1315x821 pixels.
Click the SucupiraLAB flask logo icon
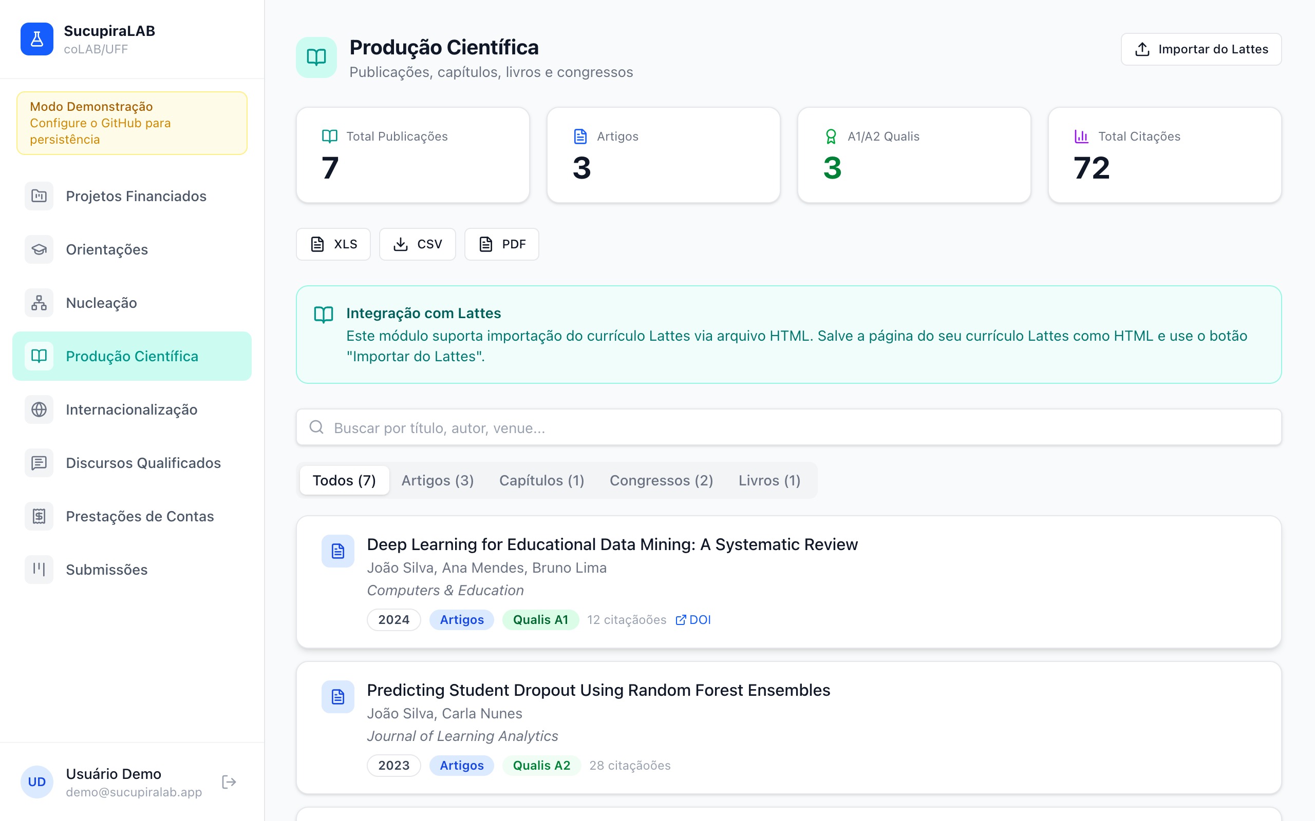point(37,39)
